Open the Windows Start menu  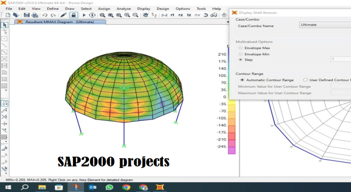(x=8, y=187)
